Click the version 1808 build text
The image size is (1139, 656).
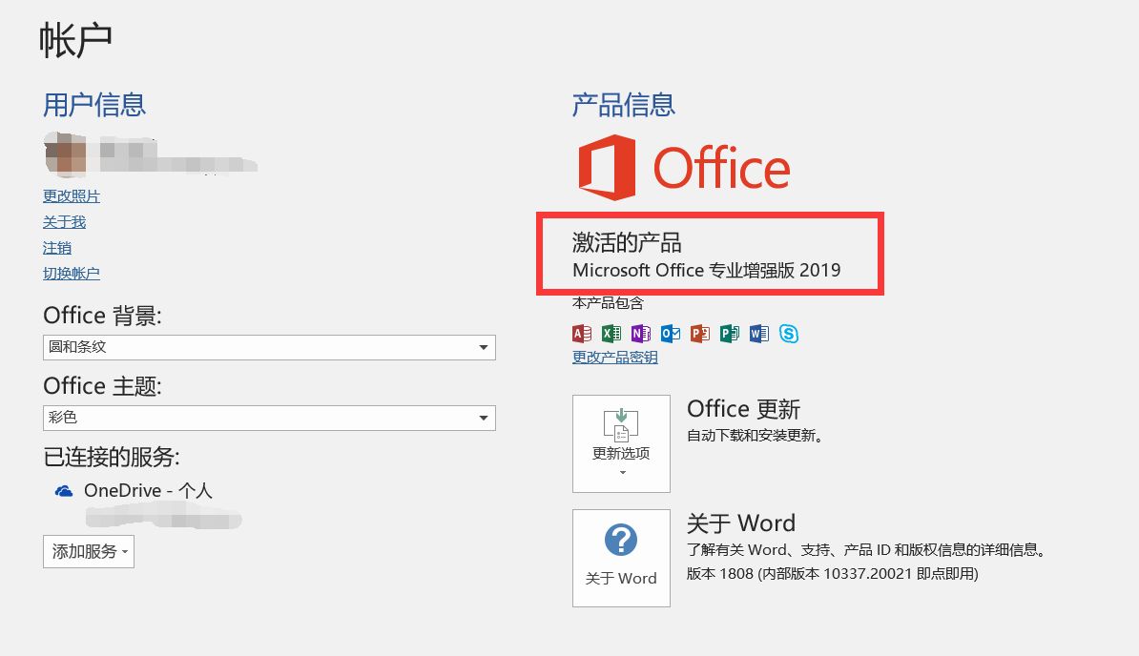point(833,574)
